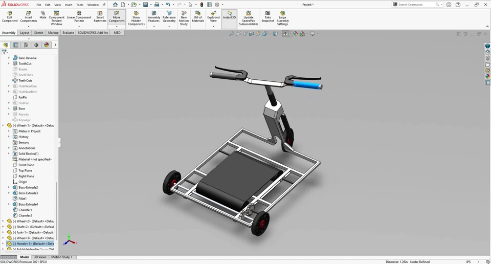Pin the menu bar open
491x264 pixels.
(x=104, y=5)
